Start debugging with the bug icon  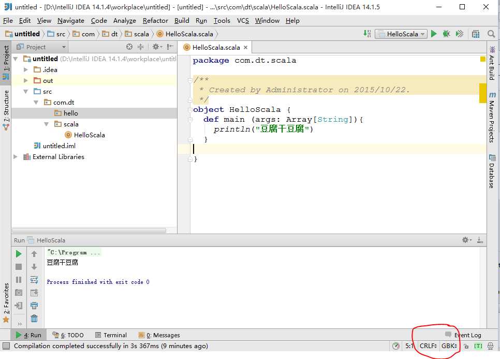point(446,34)
